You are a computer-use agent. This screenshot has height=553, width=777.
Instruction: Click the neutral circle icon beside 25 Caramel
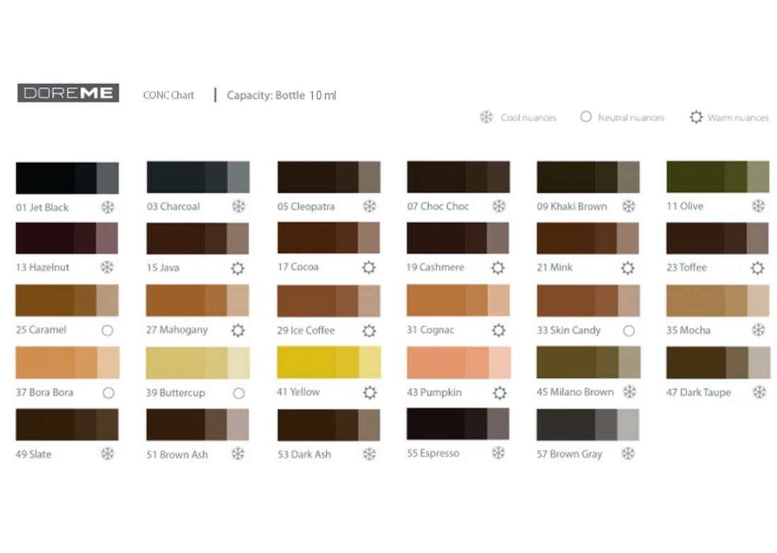click(107, 331)
